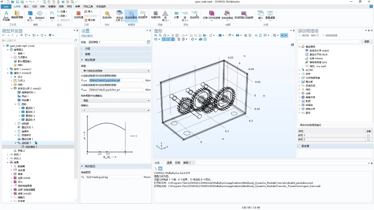
Task: Toggle 求解 checkbox for 研究 2
Action: (x=369, y=140)
